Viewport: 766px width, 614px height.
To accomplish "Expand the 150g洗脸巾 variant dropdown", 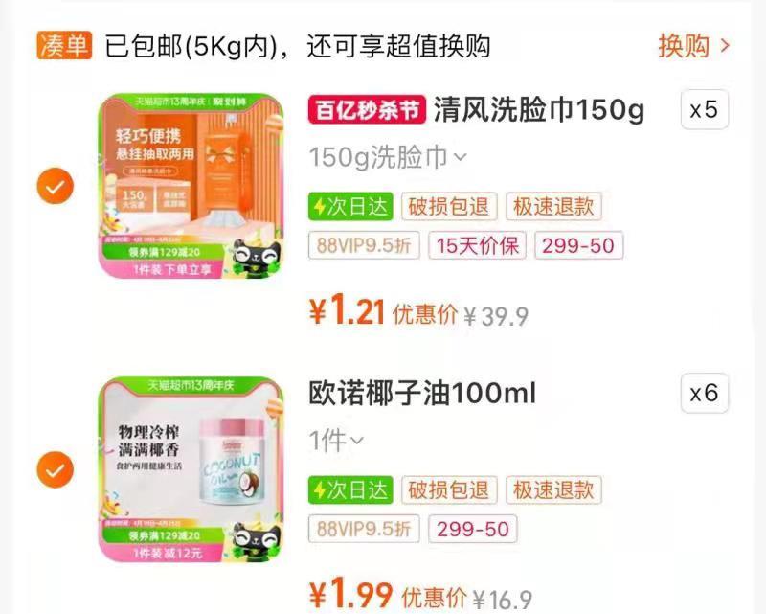I will 388,157.
